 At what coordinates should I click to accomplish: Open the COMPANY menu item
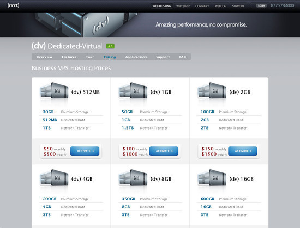[202, 6]
